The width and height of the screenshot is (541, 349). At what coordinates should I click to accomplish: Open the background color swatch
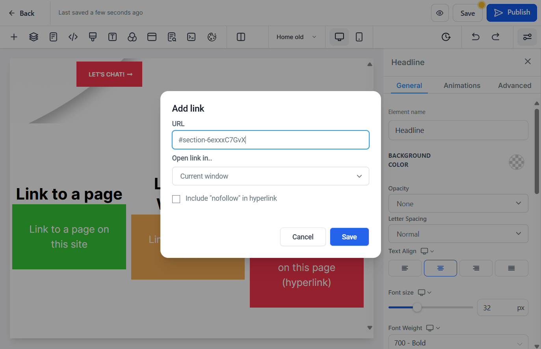[x=517, y=162]
